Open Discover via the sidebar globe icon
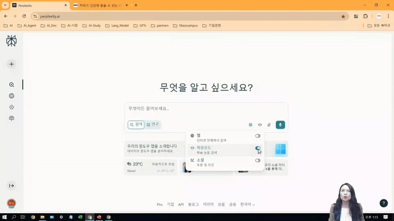 [x=11, y=96]
